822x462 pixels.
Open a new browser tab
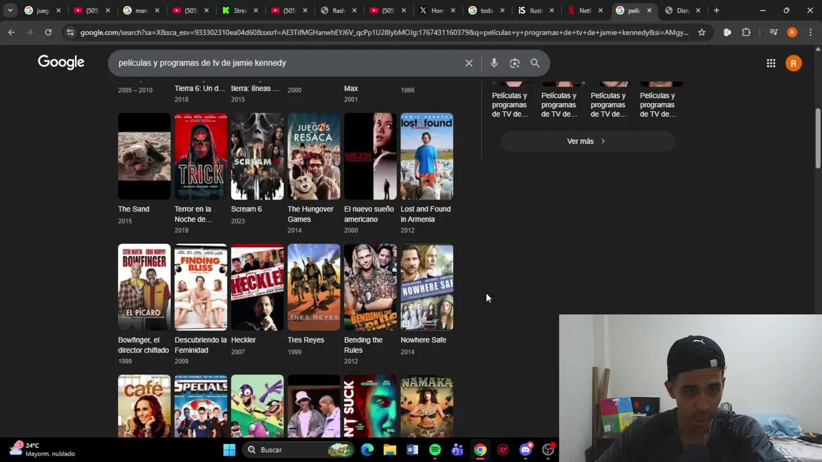point(717,10)
